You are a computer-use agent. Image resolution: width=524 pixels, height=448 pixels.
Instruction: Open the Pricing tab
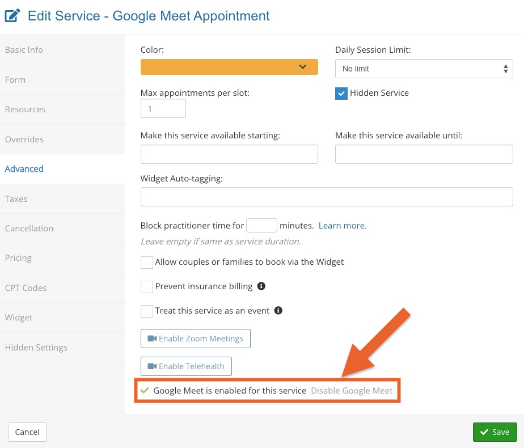pyautogui.click(x=62, y=258)
